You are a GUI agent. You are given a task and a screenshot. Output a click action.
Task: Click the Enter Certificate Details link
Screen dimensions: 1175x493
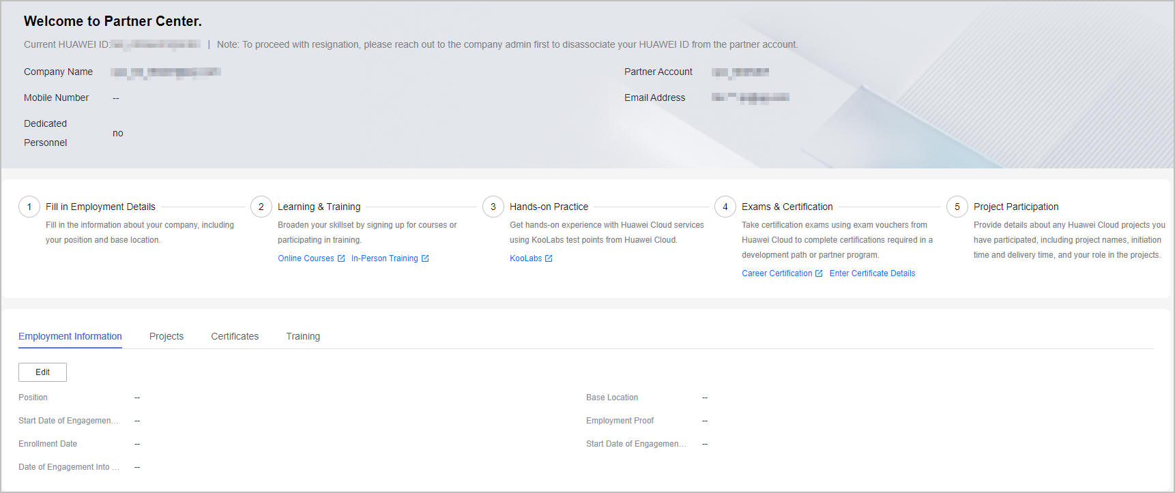point(872,273)
